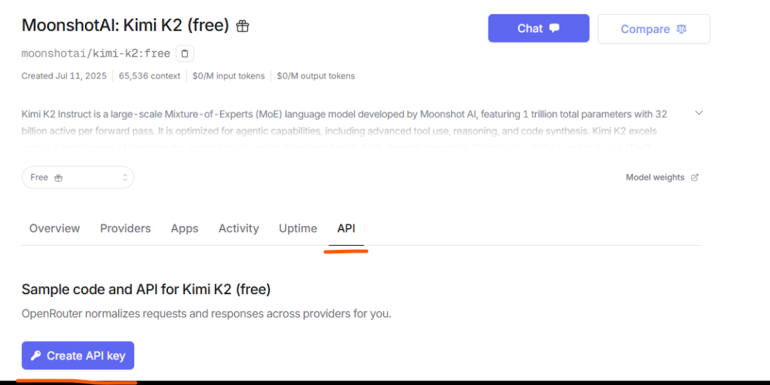
Task: Copy the moonshotai/kimi-k2:free model ID
Action: pyautogui.click(x=185, y=54)
